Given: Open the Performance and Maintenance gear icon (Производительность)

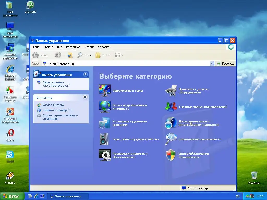Looking at the screenshot, I should (x=105, y=155).
